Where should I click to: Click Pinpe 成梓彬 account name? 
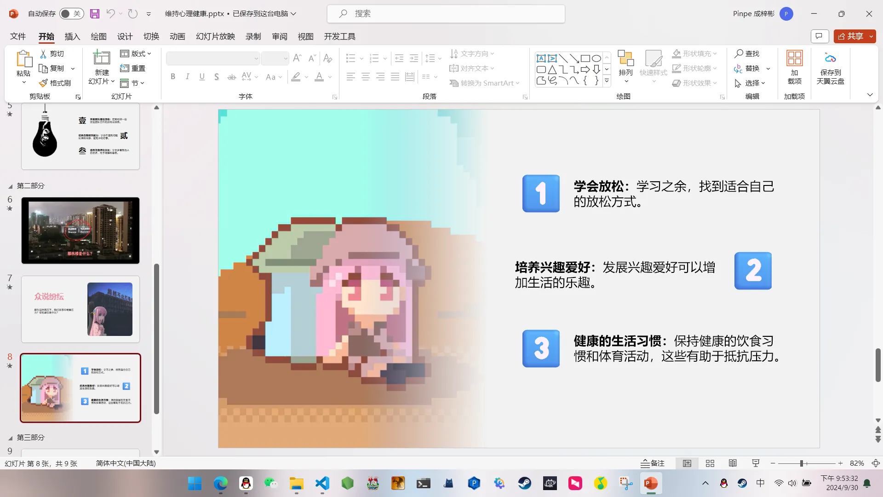[x=753, y=14]
